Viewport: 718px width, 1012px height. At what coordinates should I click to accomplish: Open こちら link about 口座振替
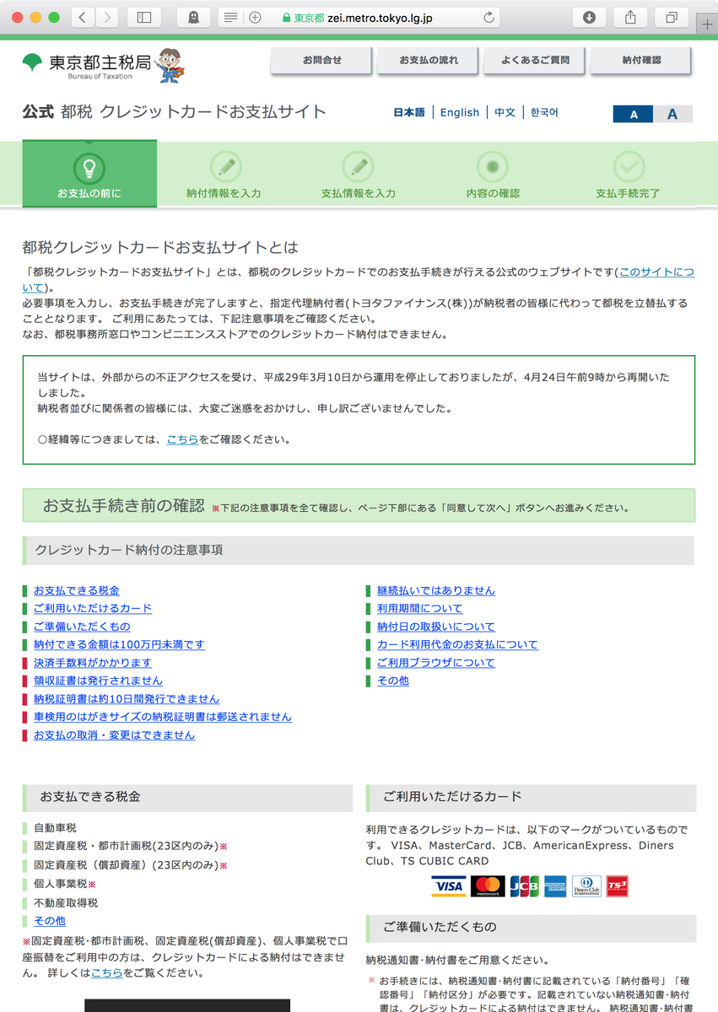click(107, 972)
